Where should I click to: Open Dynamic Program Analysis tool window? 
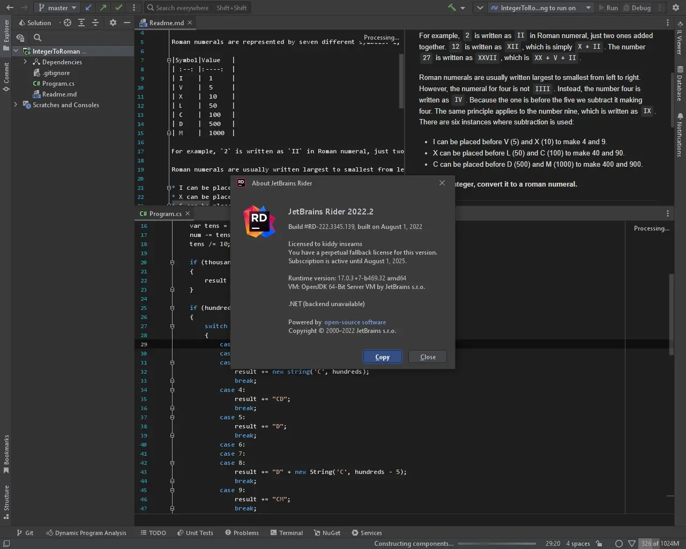[86, 533]
